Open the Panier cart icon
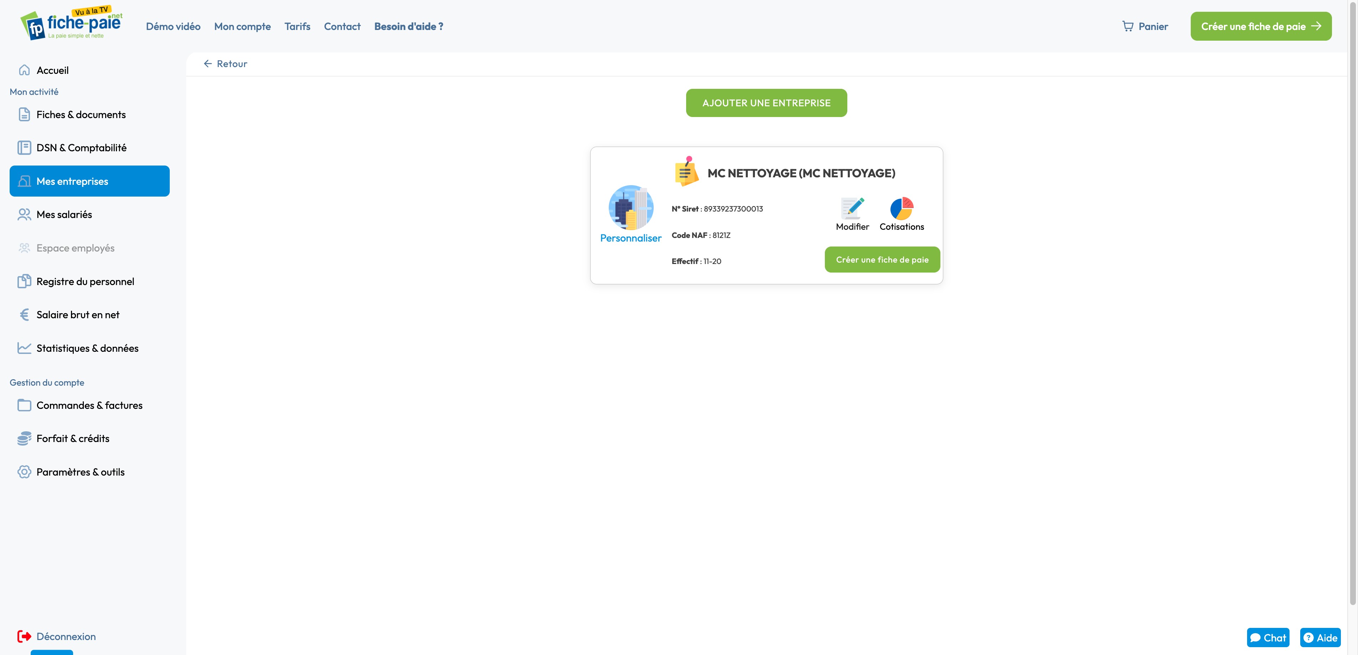 (x=1128, y=26)
